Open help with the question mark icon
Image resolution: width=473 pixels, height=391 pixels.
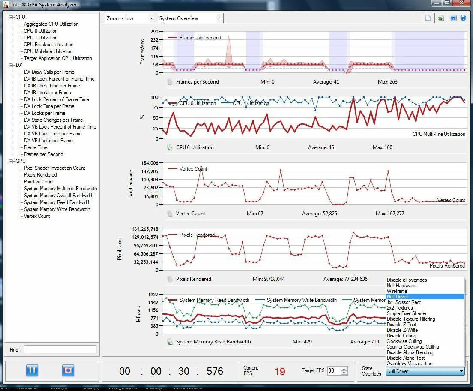tap(463, 18)
